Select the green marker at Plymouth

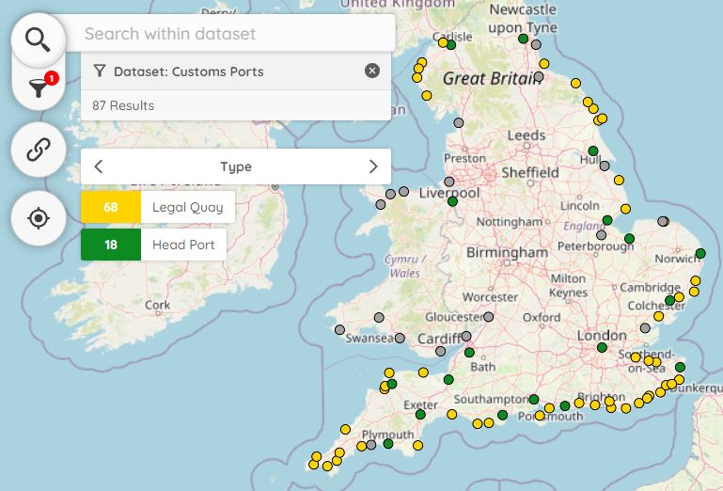388,443
